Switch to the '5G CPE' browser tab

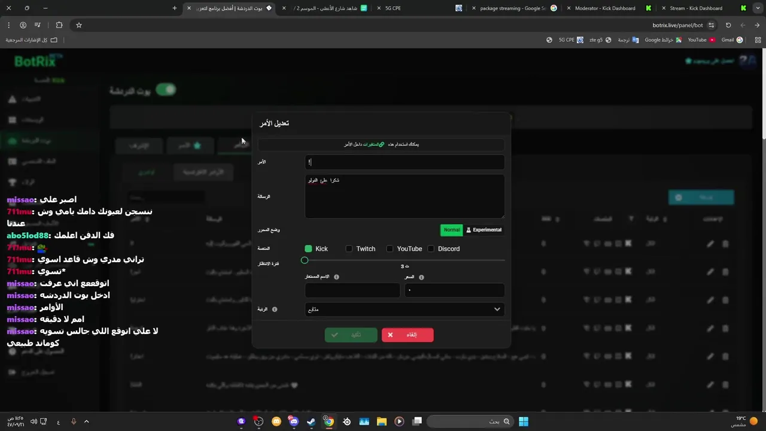(419, 8)
